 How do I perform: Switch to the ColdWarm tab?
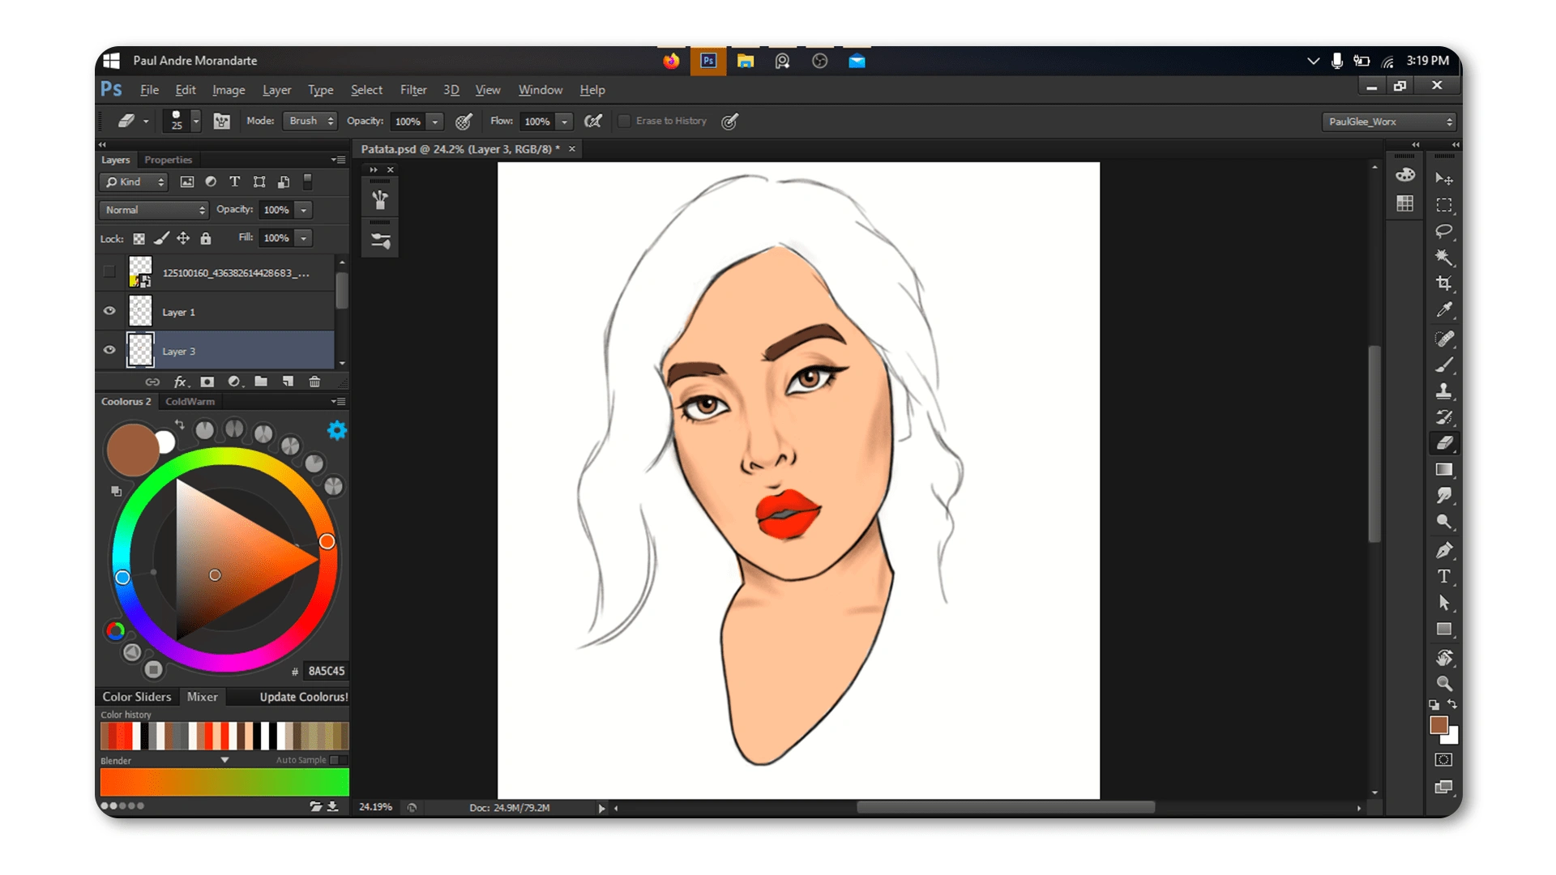(190, 401)
